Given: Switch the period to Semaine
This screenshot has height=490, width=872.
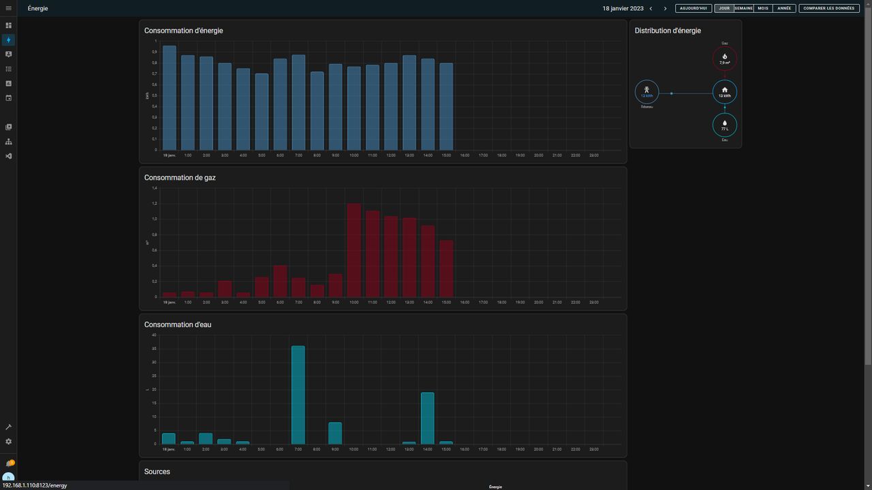Looking at the screenshot, I should click(x=743, y=9).
